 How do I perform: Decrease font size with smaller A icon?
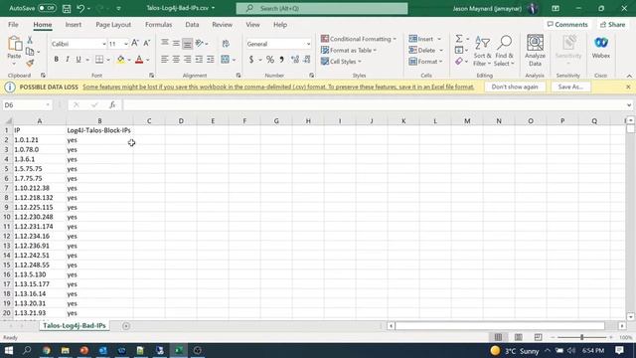[147, 43]
